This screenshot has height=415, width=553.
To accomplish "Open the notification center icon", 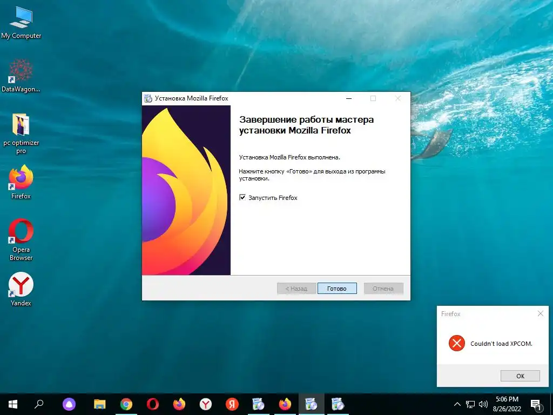I will 536,404.
